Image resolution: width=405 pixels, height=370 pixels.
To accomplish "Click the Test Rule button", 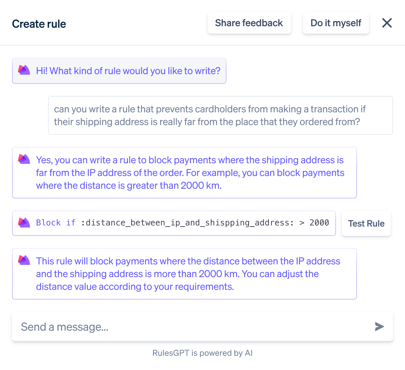I will [x=366, y=223].
